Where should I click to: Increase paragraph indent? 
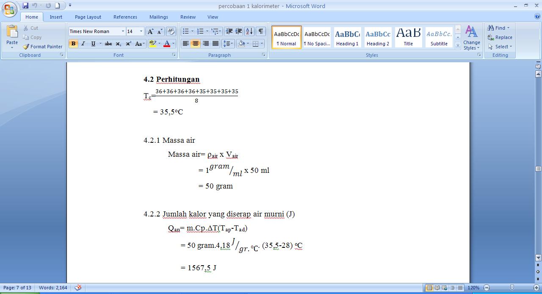(239, 31)
